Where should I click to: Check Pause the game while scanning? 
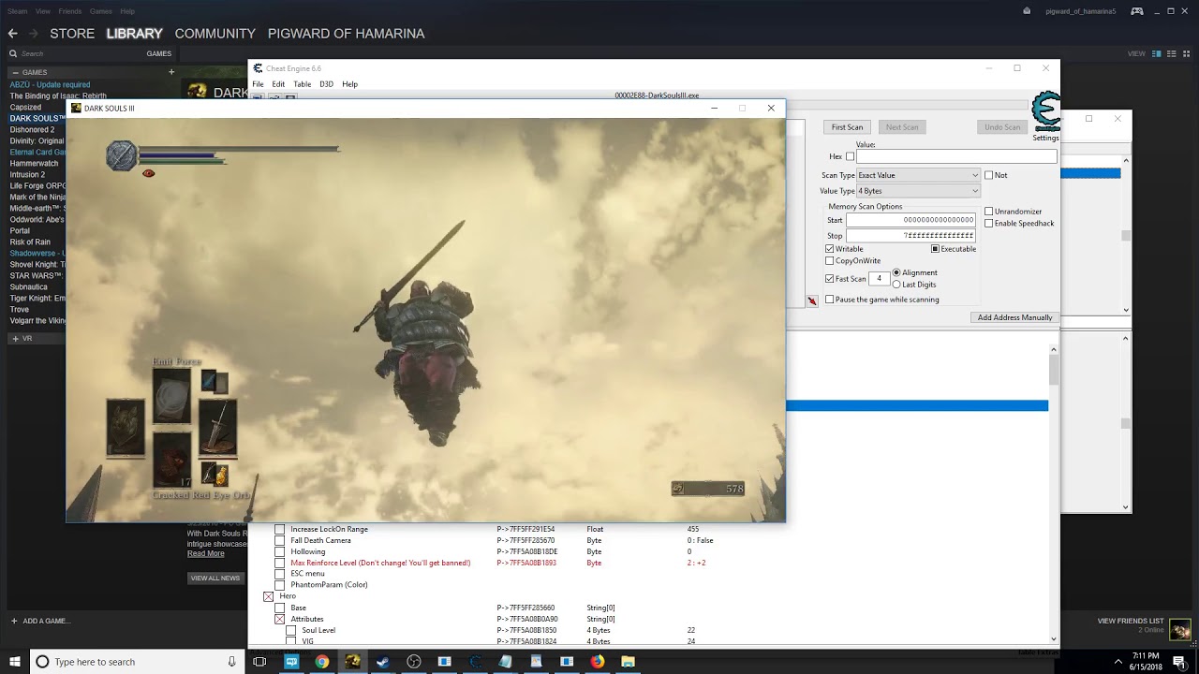coord(829,300)
